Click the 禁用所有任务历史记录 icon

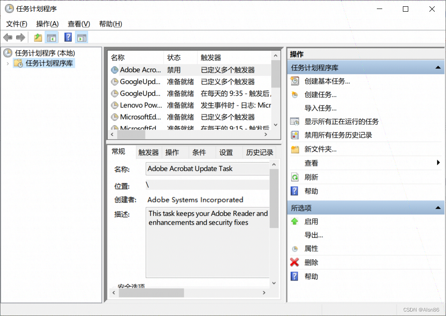[295, 135]
